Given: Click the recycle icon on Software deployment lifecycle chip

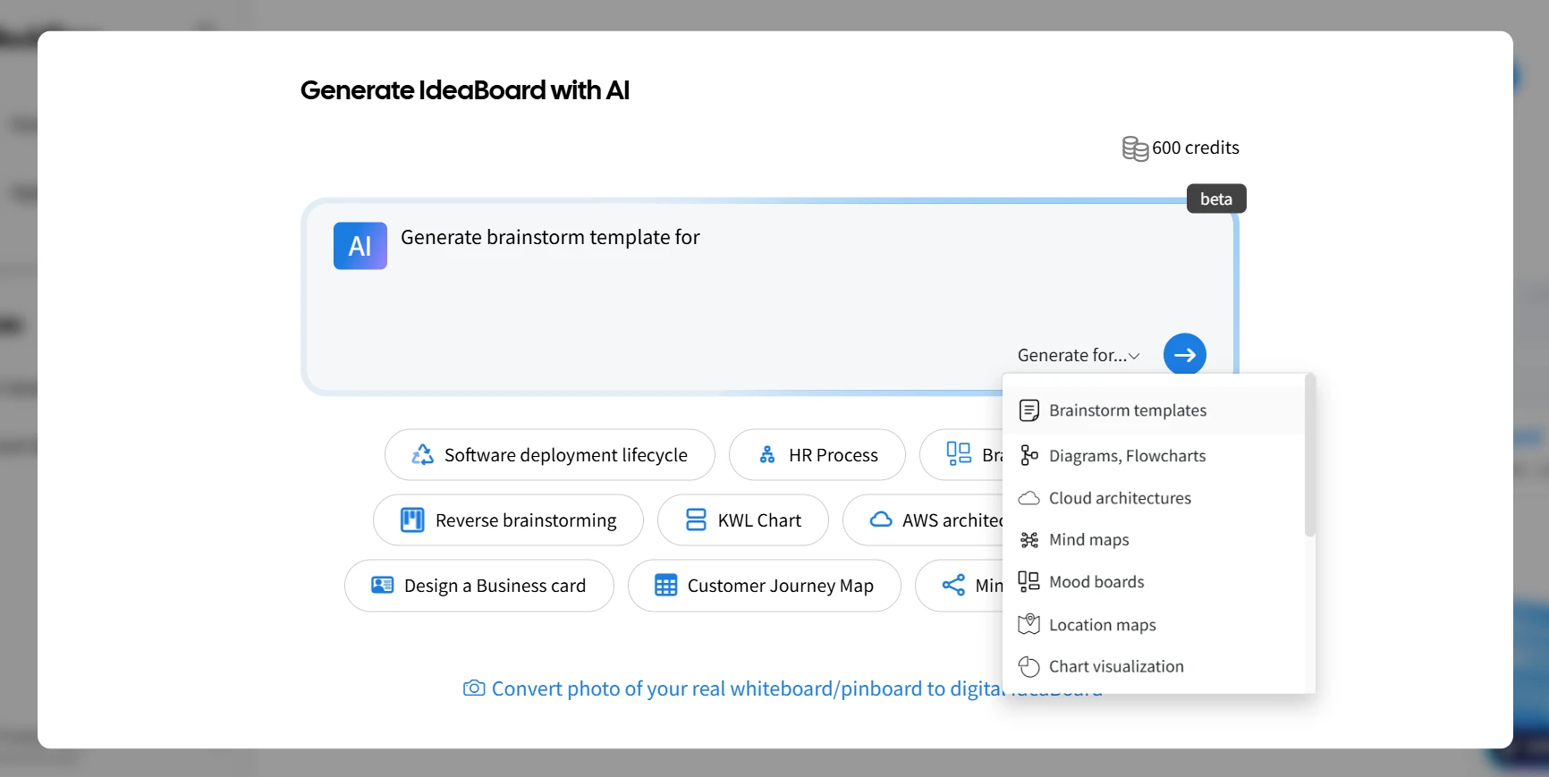Looking at the screenshot, I should pos(423,454).
